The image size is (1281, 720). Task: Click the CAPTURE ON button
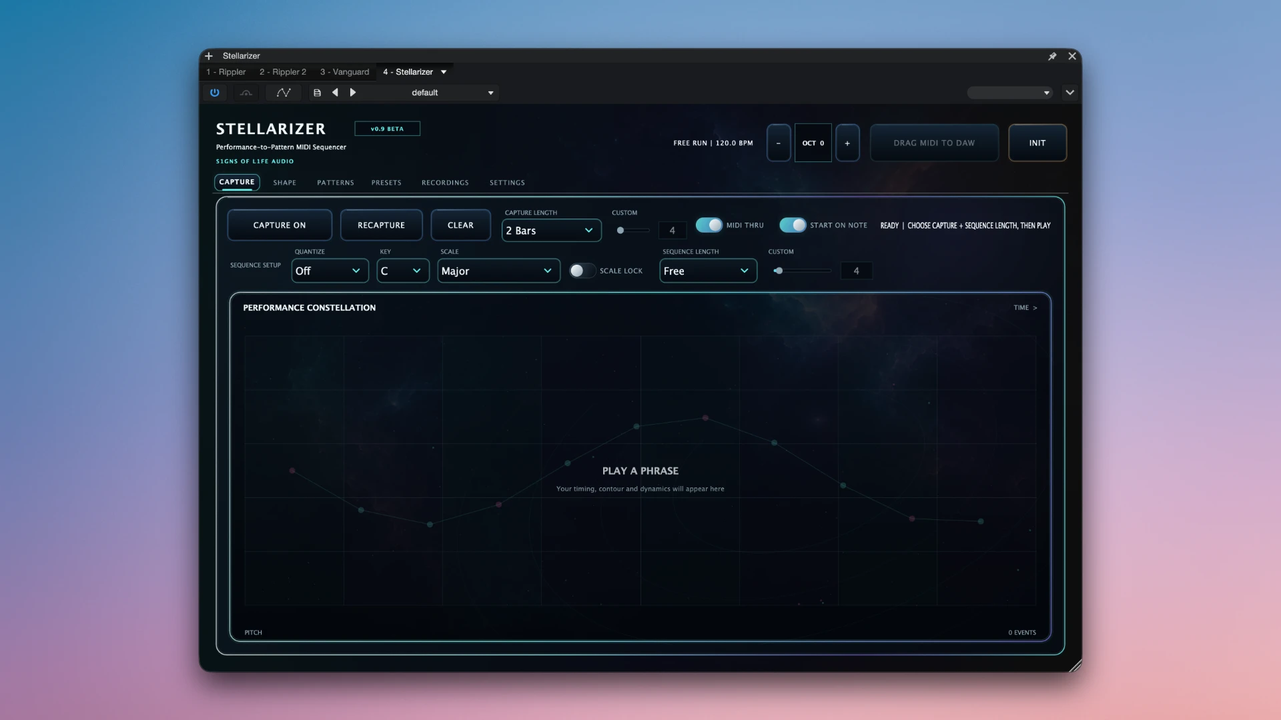280,225
